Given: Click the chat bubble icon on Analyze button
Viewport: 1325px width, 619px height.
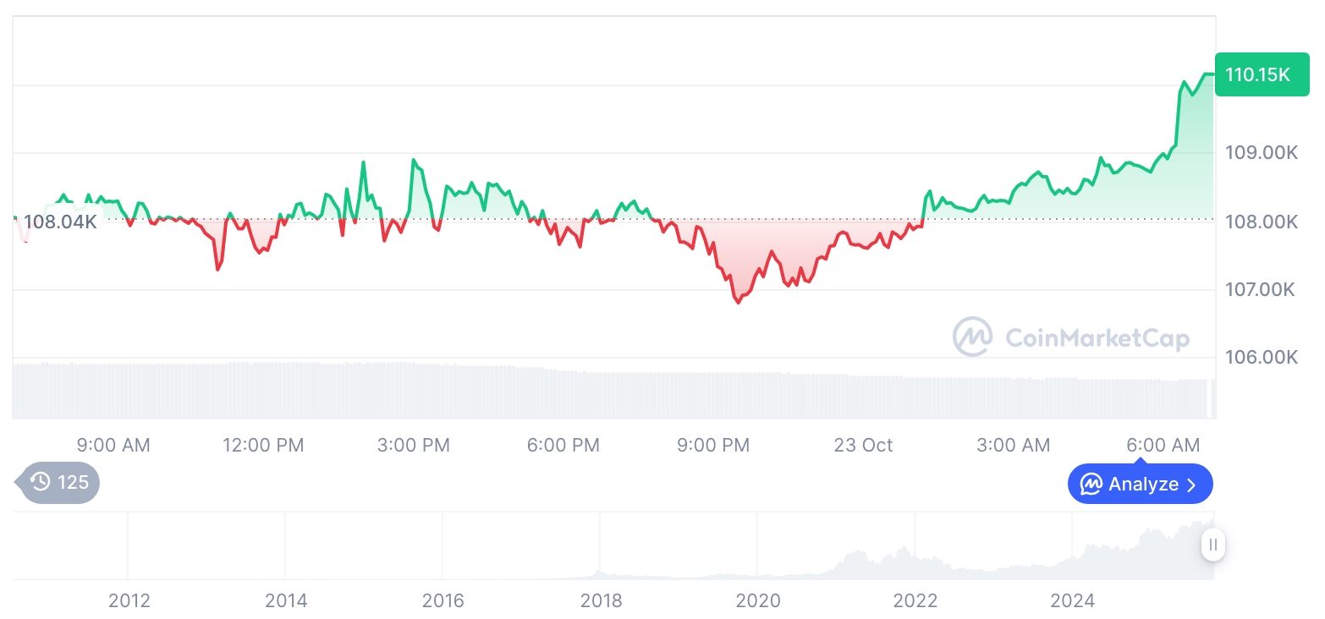Looking at the screenshot, I should [x=1091, y=485].
